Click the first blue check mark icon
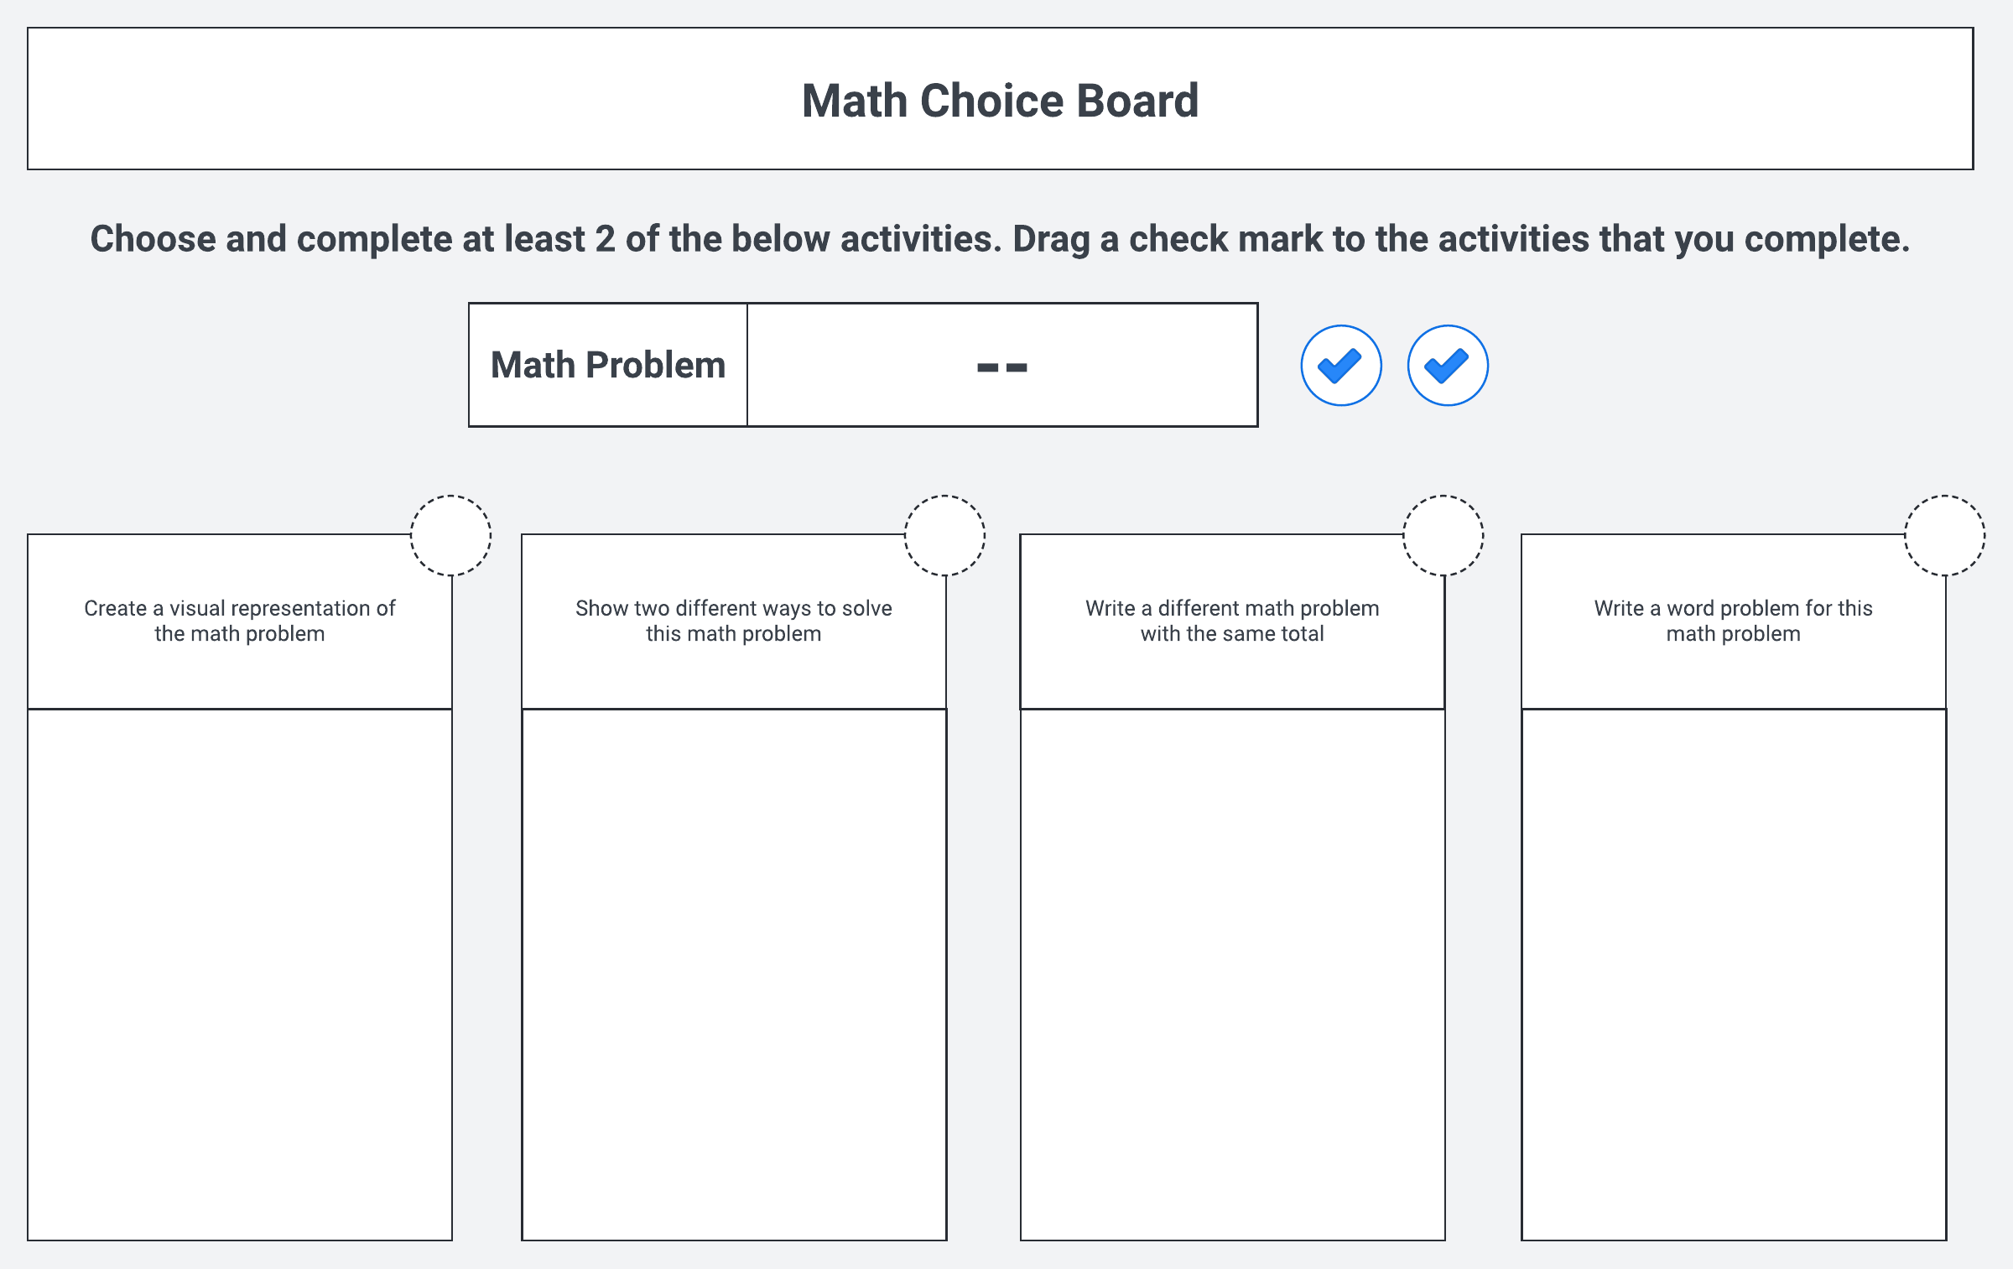 [1340, 366]
